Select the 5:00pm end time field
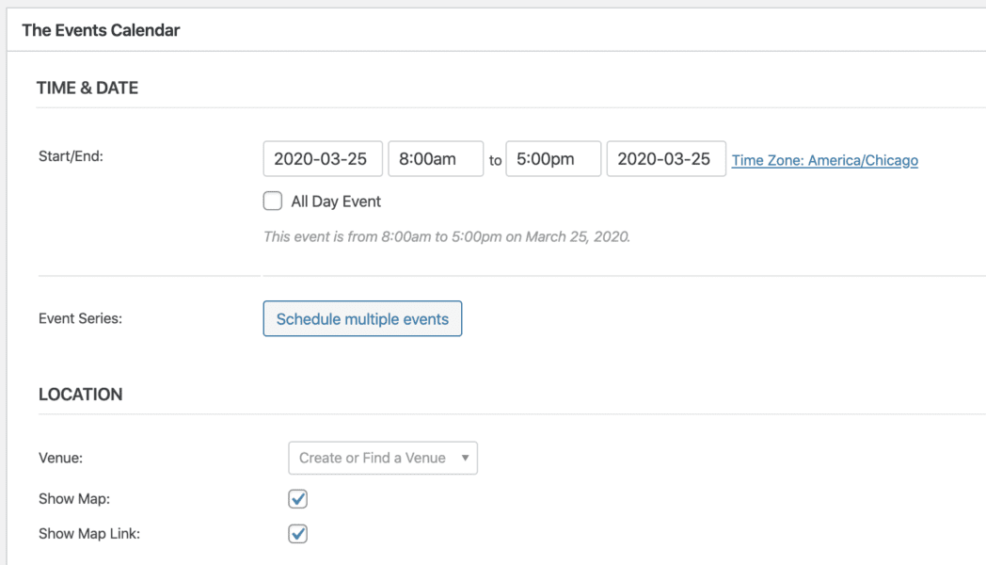Image resolution: width=986 pixels, height=565 pixels. click(552, 159)
